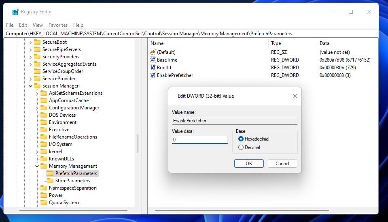The width and height of the screenshot is (388, 222).
Task: Open the Favorites menu
Action: coord(58,25)
